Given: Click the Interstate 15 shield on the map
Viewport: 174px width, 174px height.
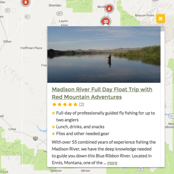Looking at the screenshot, I should coord(35,138).
